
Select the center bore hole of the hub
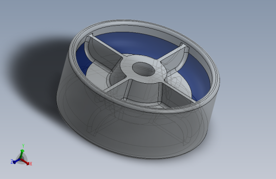(143, 69)
